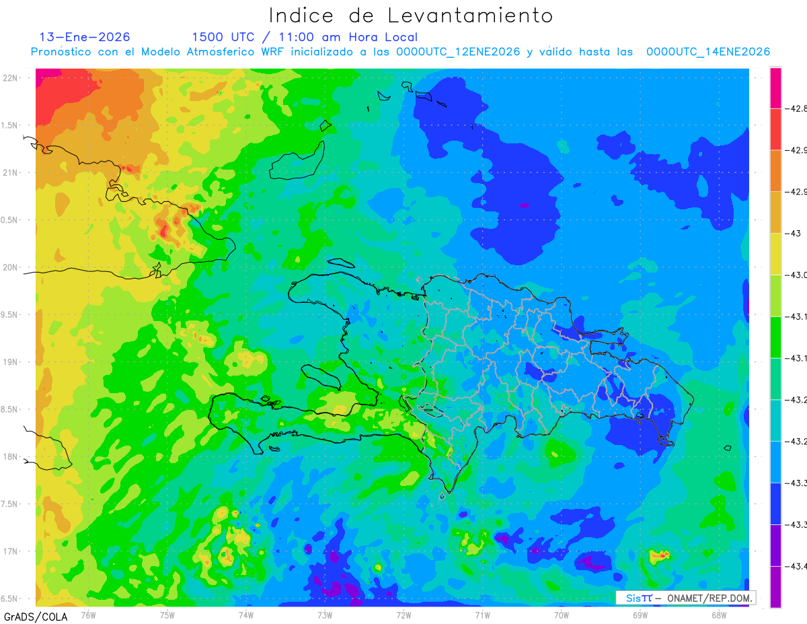The width and height of the screenshot is (807, 624).
Task: Click the '17N' latitude label
Action: [11, 551]
